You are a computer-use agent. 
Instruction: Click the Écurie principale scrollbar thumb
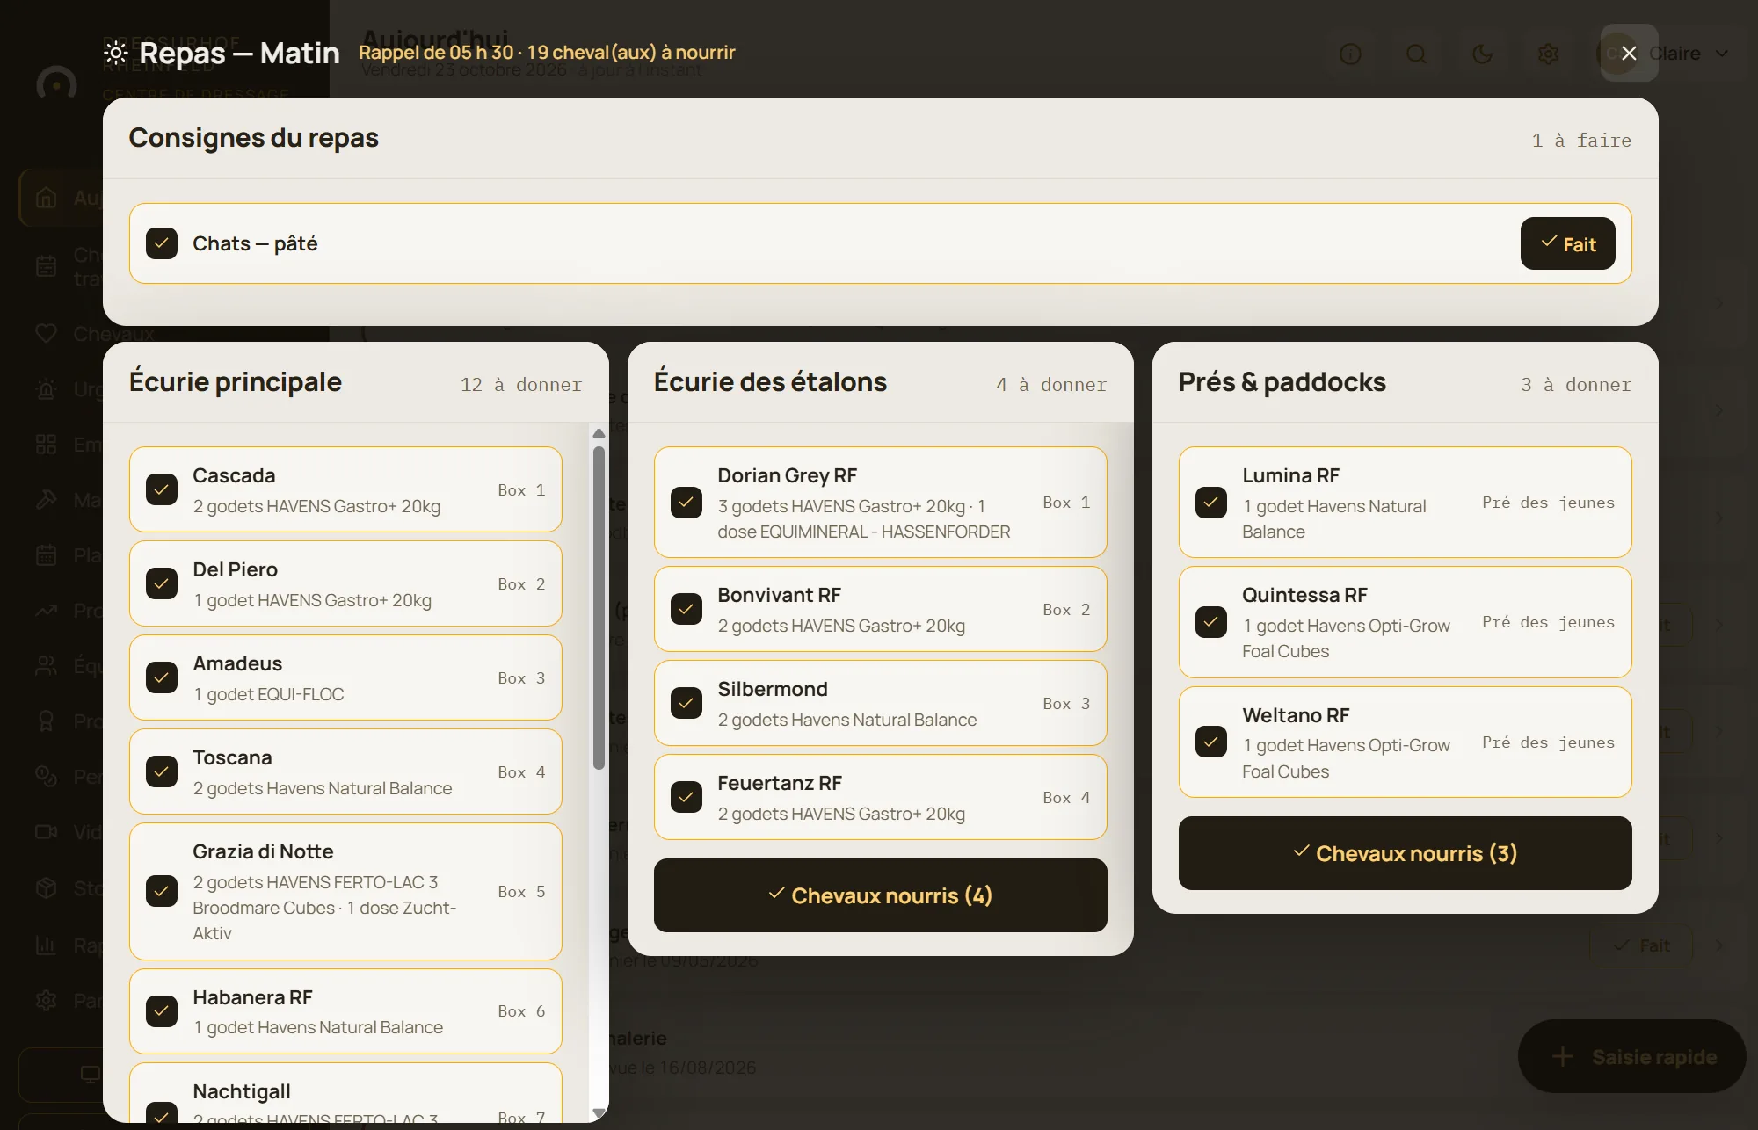(x=599, y=608)
